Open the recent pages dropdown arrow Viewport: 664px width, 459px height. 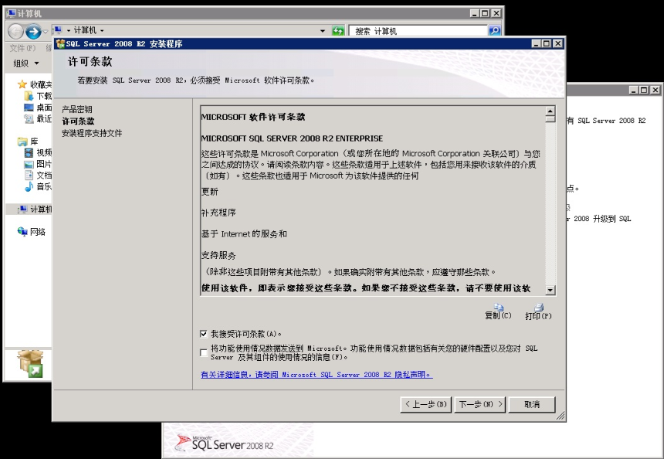[x=46, y=32]
